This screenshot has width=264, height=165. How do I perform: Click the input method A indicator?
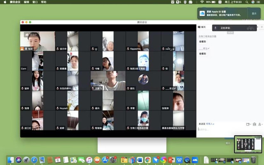coord(220,2)
